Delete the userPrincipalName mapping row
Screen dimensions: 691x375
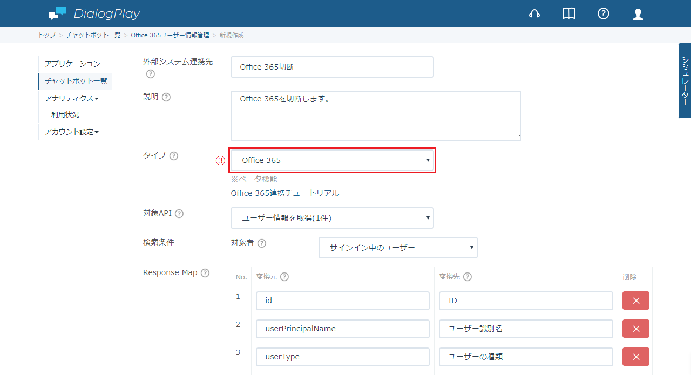[636, 329]
